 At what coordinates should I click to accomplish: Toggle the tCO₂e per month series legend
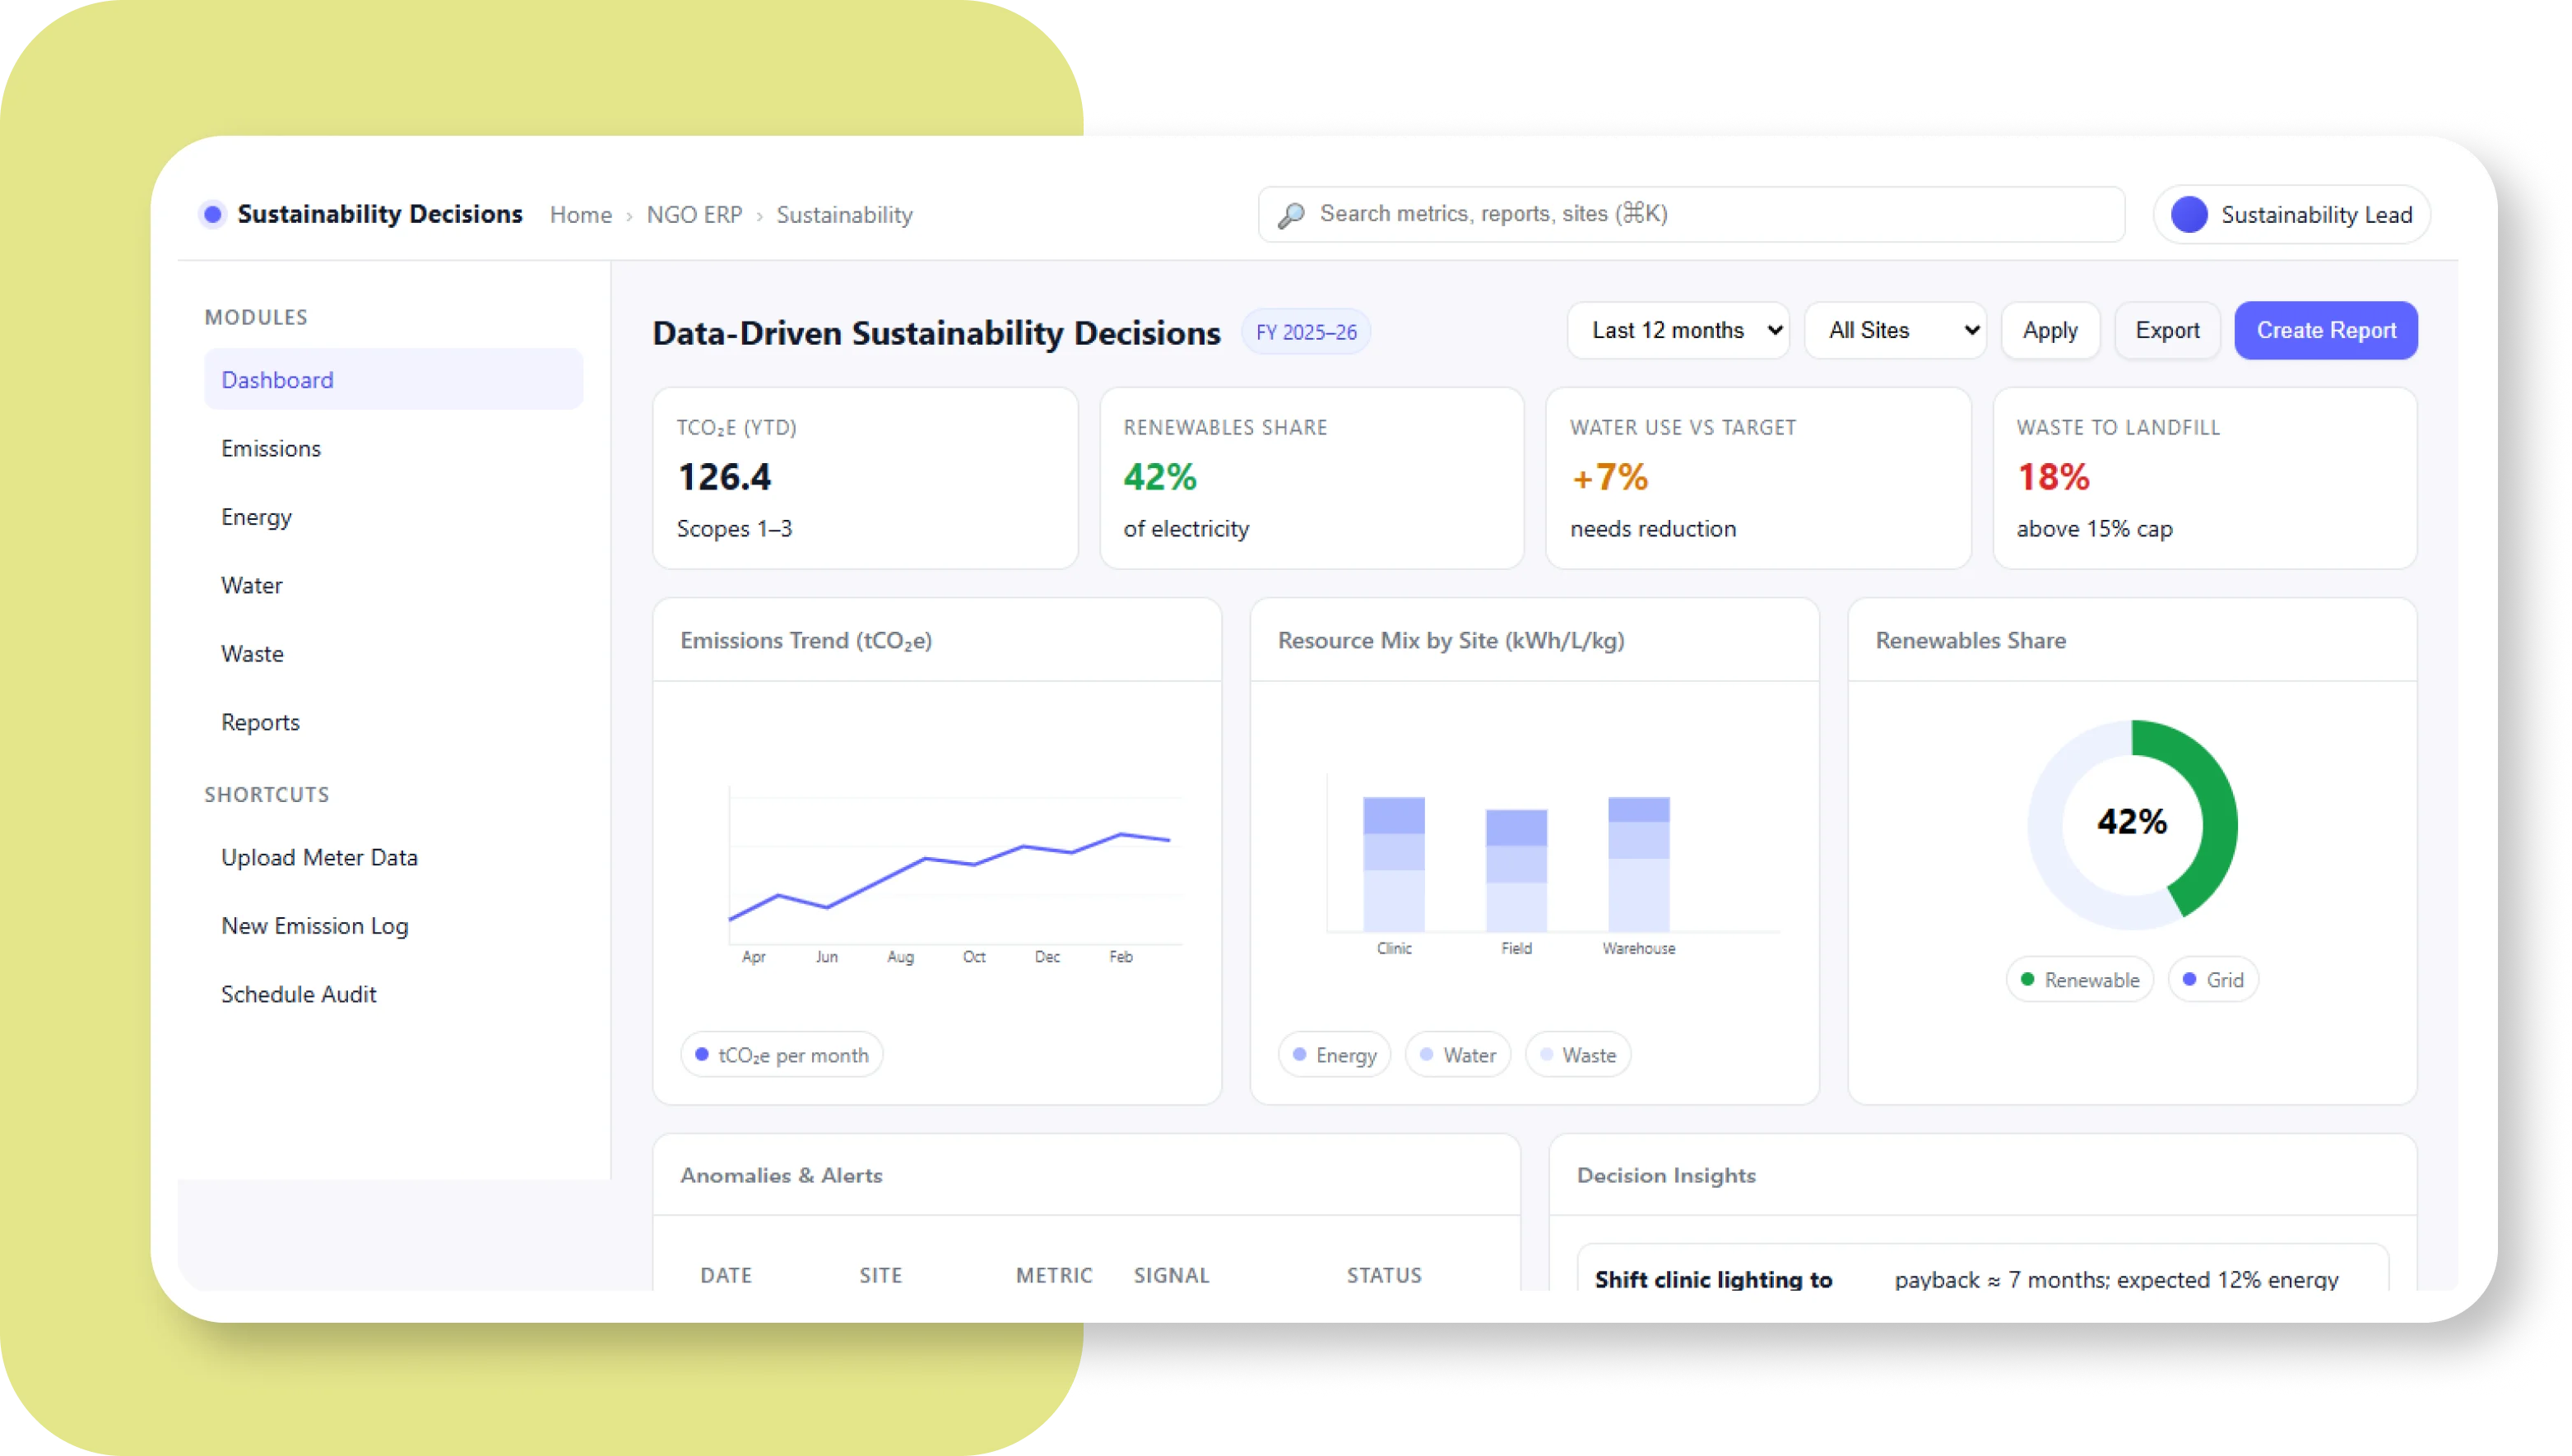pos(781,1054)
